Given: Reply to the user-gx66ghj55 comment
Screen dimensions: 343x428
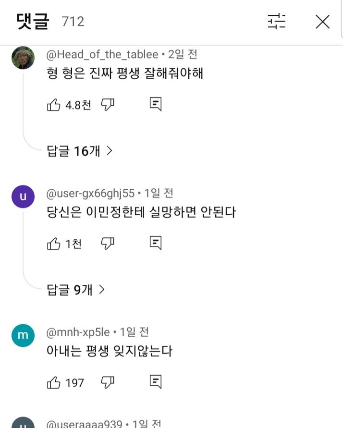Looking at the screenshot, I should pyautogui.click(x=155, y=244).
